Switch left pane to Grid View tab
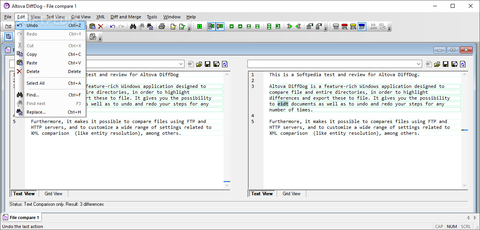480x230 pixels. click(53, 194)
